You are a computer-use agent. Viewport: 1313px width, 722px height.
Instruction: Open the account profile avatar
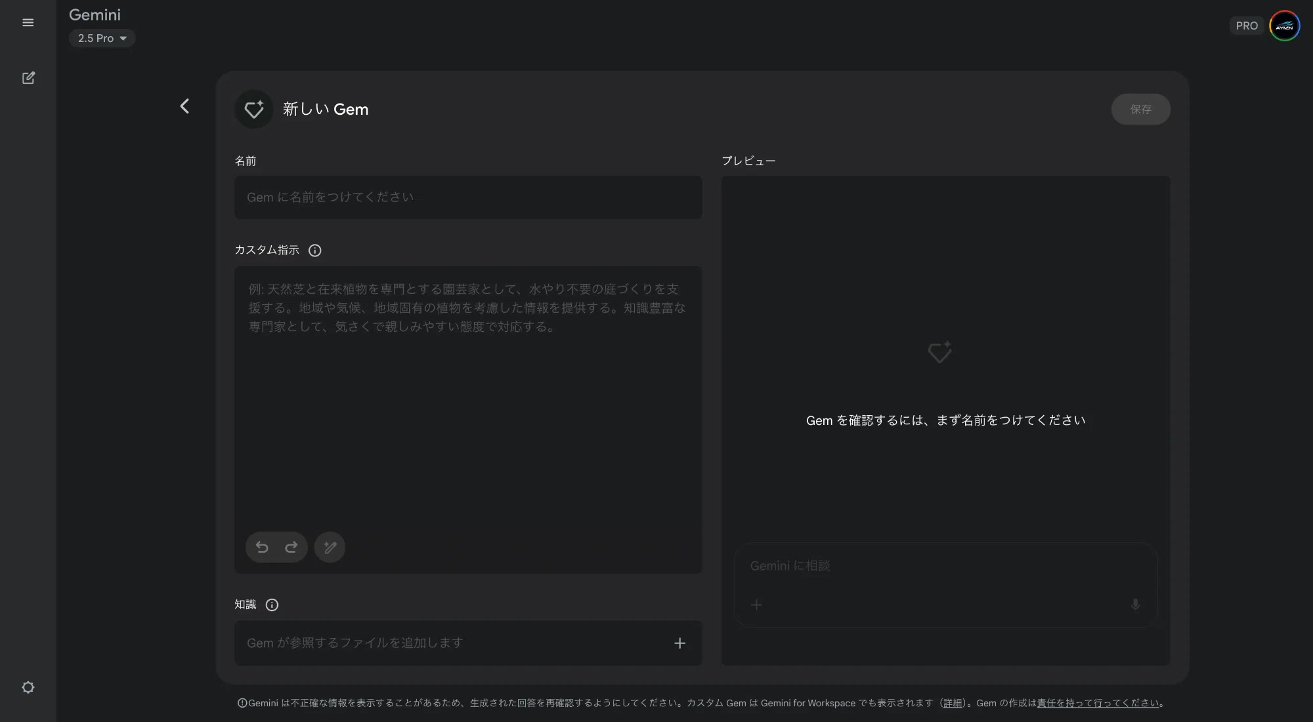[1285, 26]
